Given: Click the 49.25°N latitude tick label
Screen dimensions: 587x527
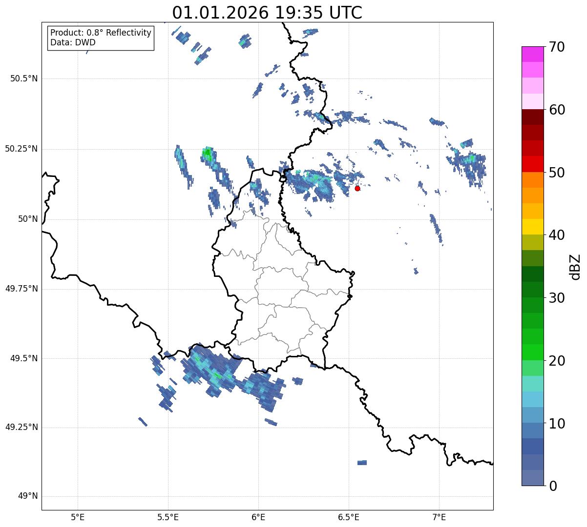Looking at the screenshot, I should pyautogui.click(x=21, y=428).
